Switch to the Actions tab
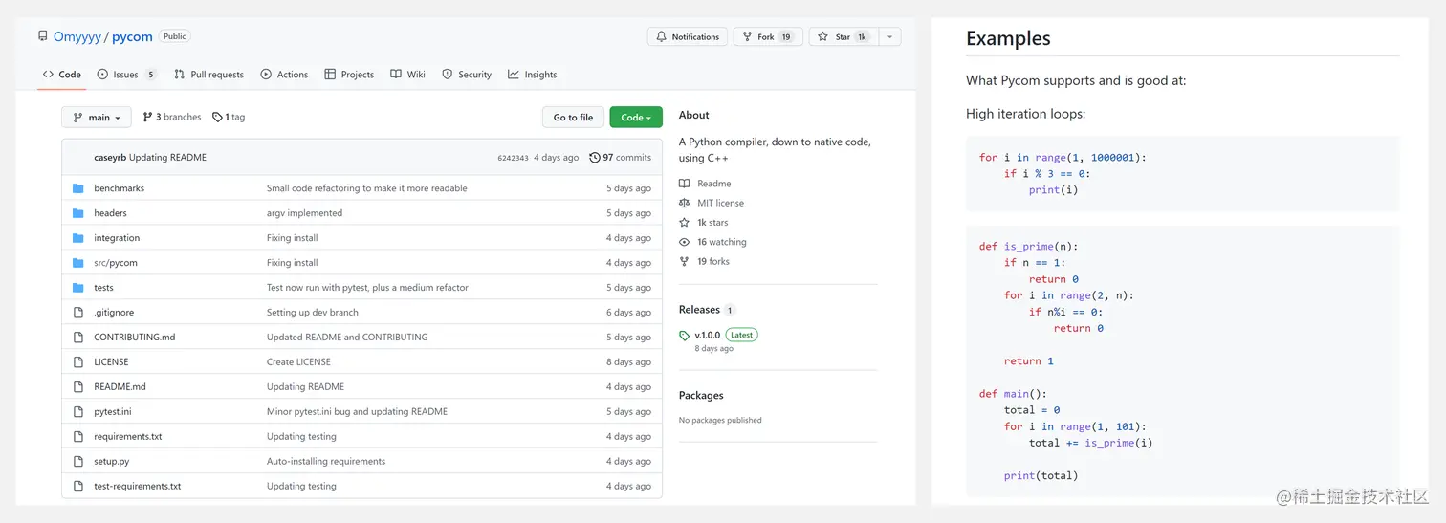The width and height of the screenshot is (1446, 523). [284, 75]
